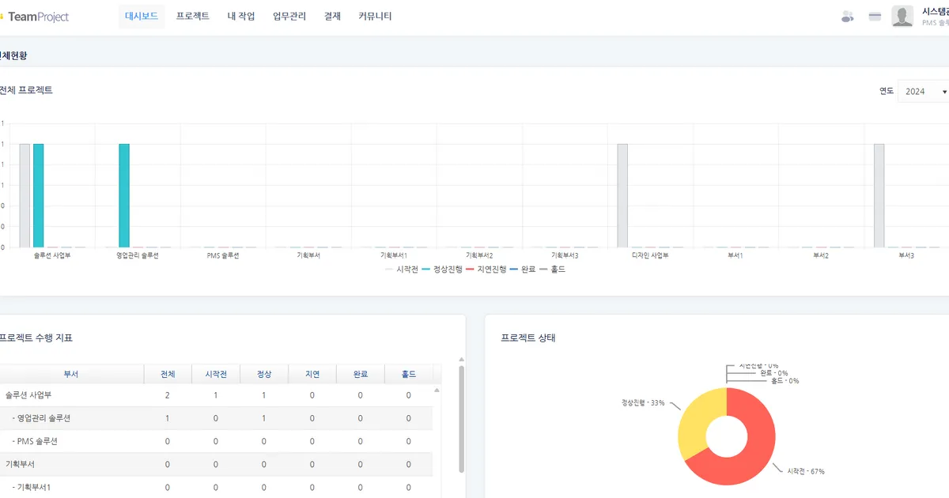Click the 시스템관리자 user name
Screen dimensions: 949x498
pos(935,12)
